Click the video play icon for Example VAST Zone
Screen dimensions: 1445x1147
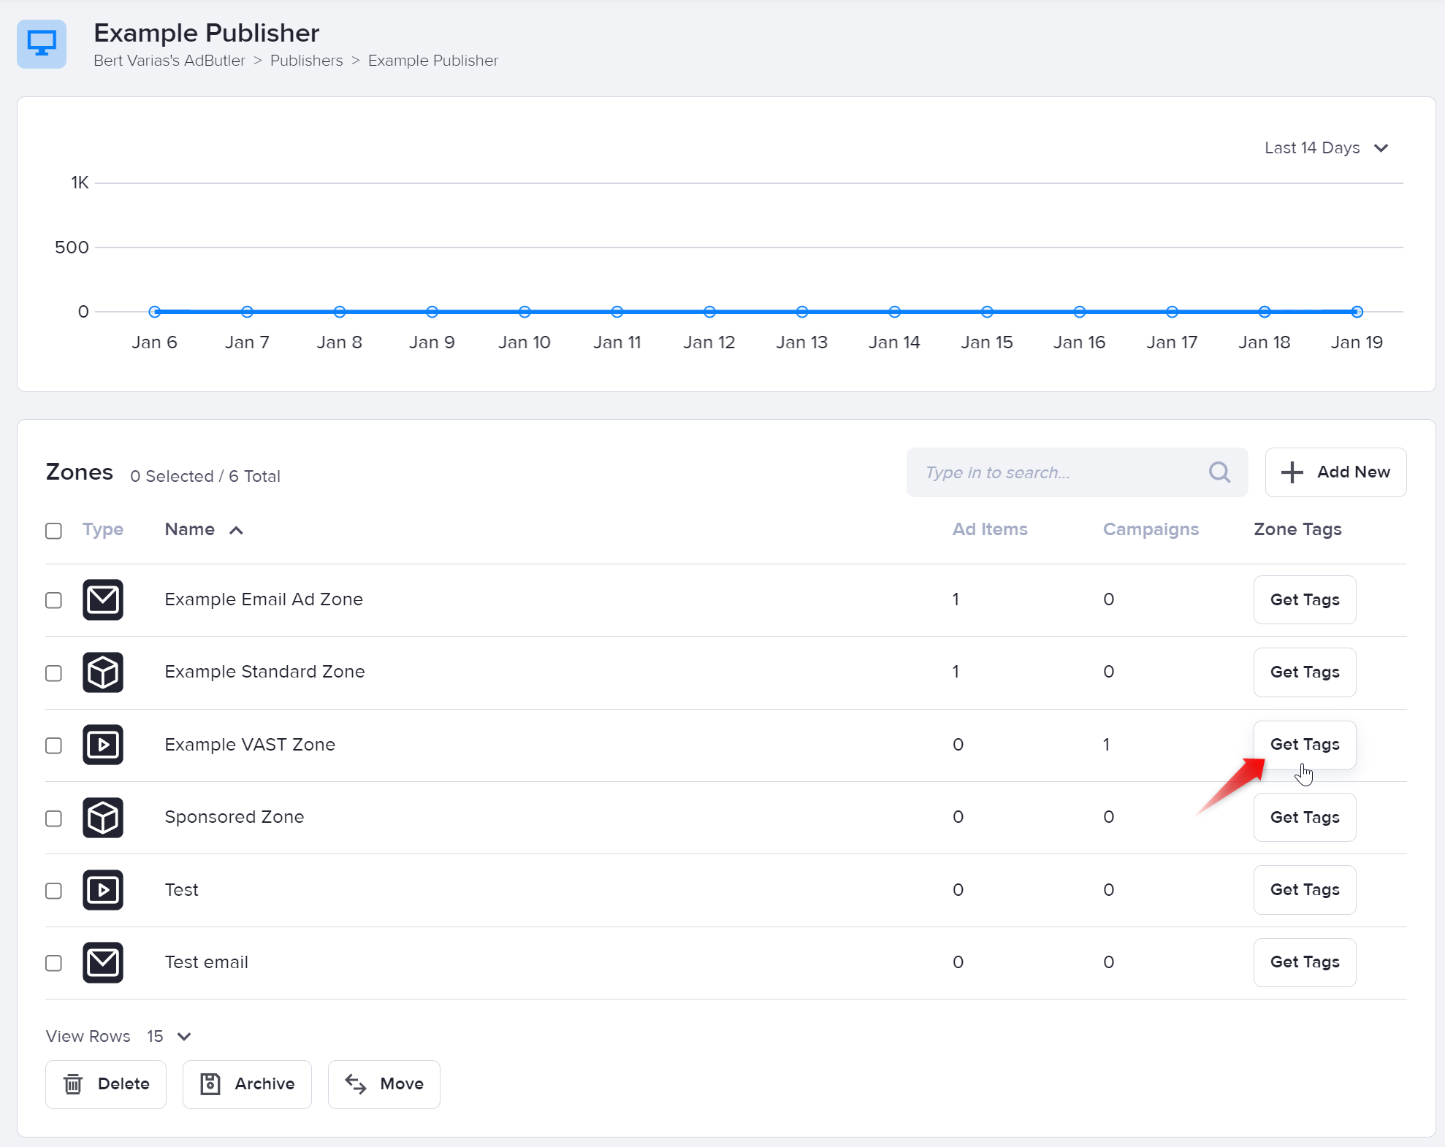(102, 745)
